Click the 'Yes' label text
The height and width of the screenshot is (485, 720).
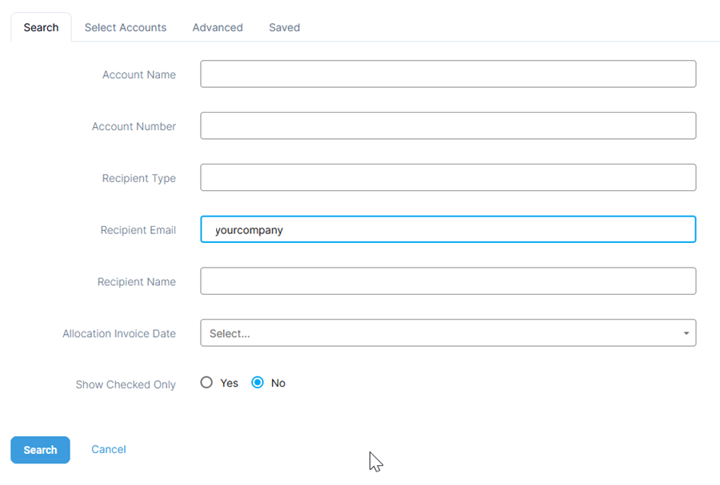coord(229,384)
